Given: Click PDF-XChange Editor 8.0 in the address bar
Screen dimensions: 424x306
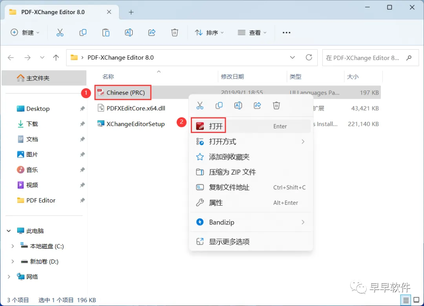Looking at the screenshot, I should [x=121, y=58].
